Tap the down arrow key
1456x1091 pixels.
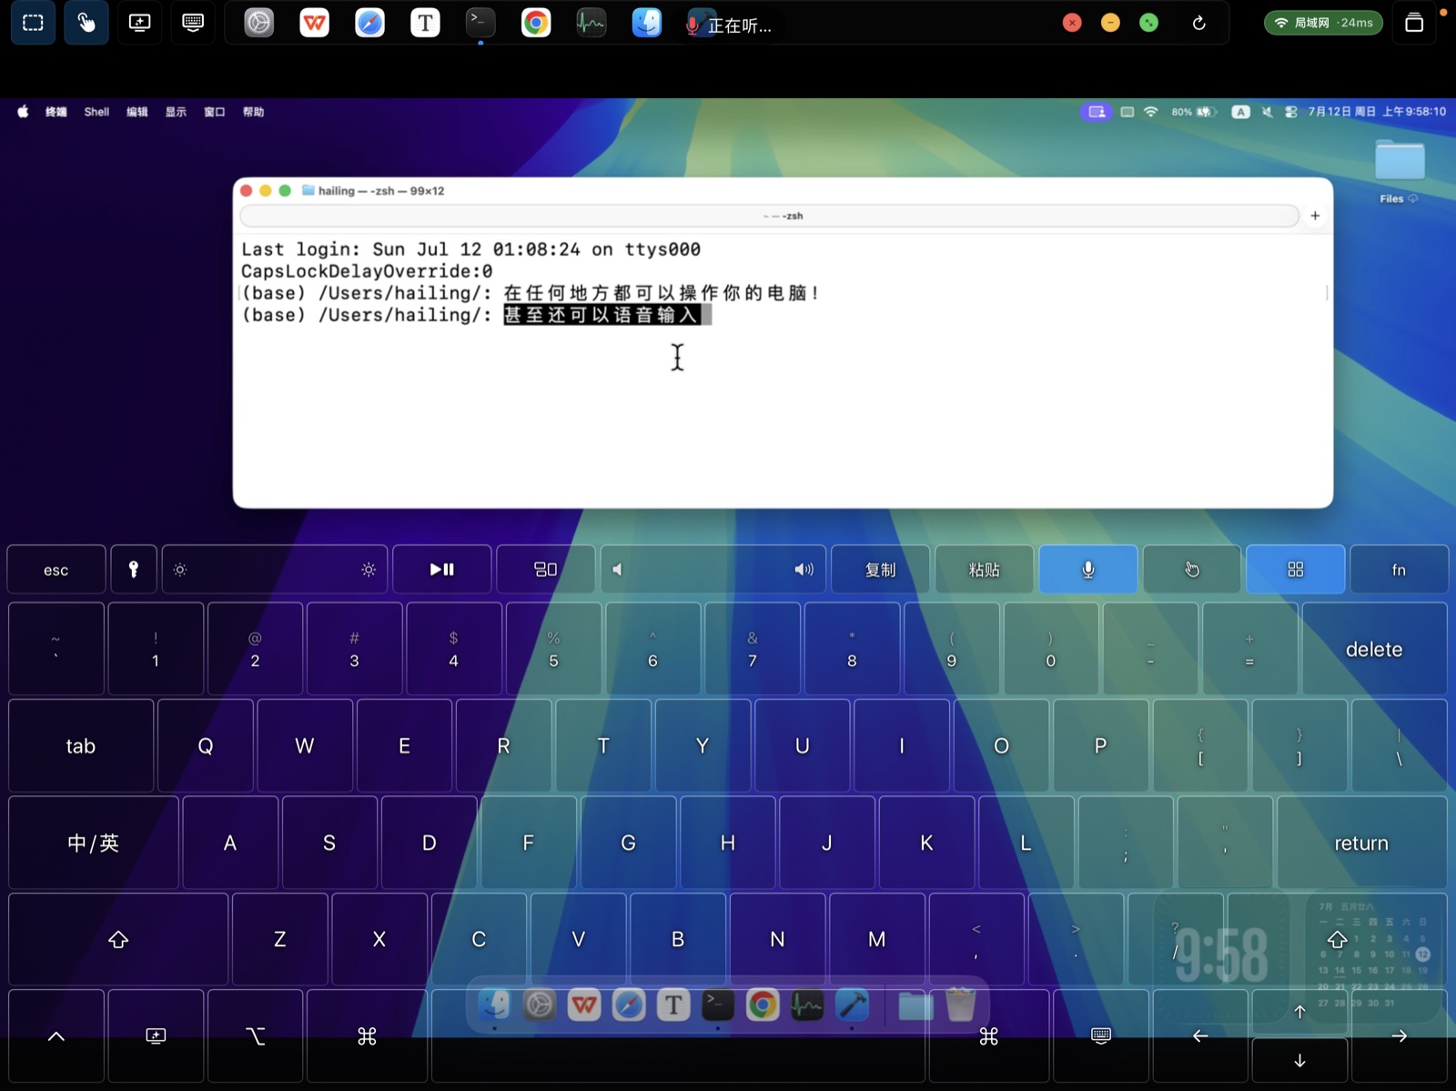pyautogui.click(x=1299, y=1060)
